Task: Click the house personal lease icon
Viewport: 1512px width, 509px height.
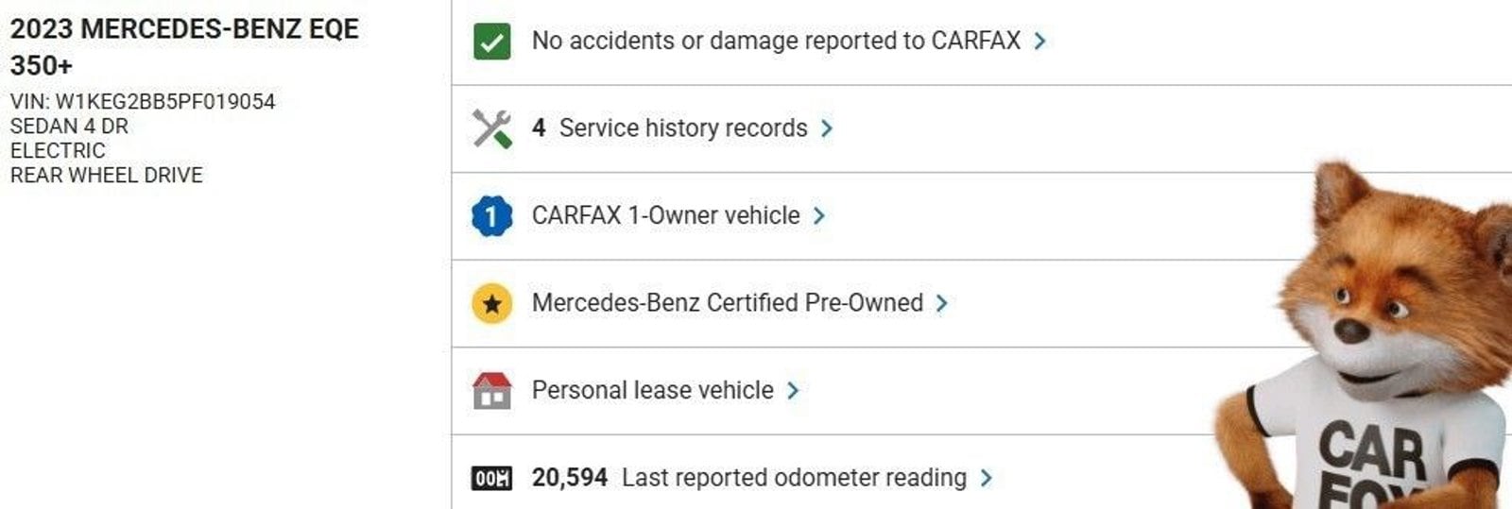Action: pyautogui.click(x=491, y=390)
